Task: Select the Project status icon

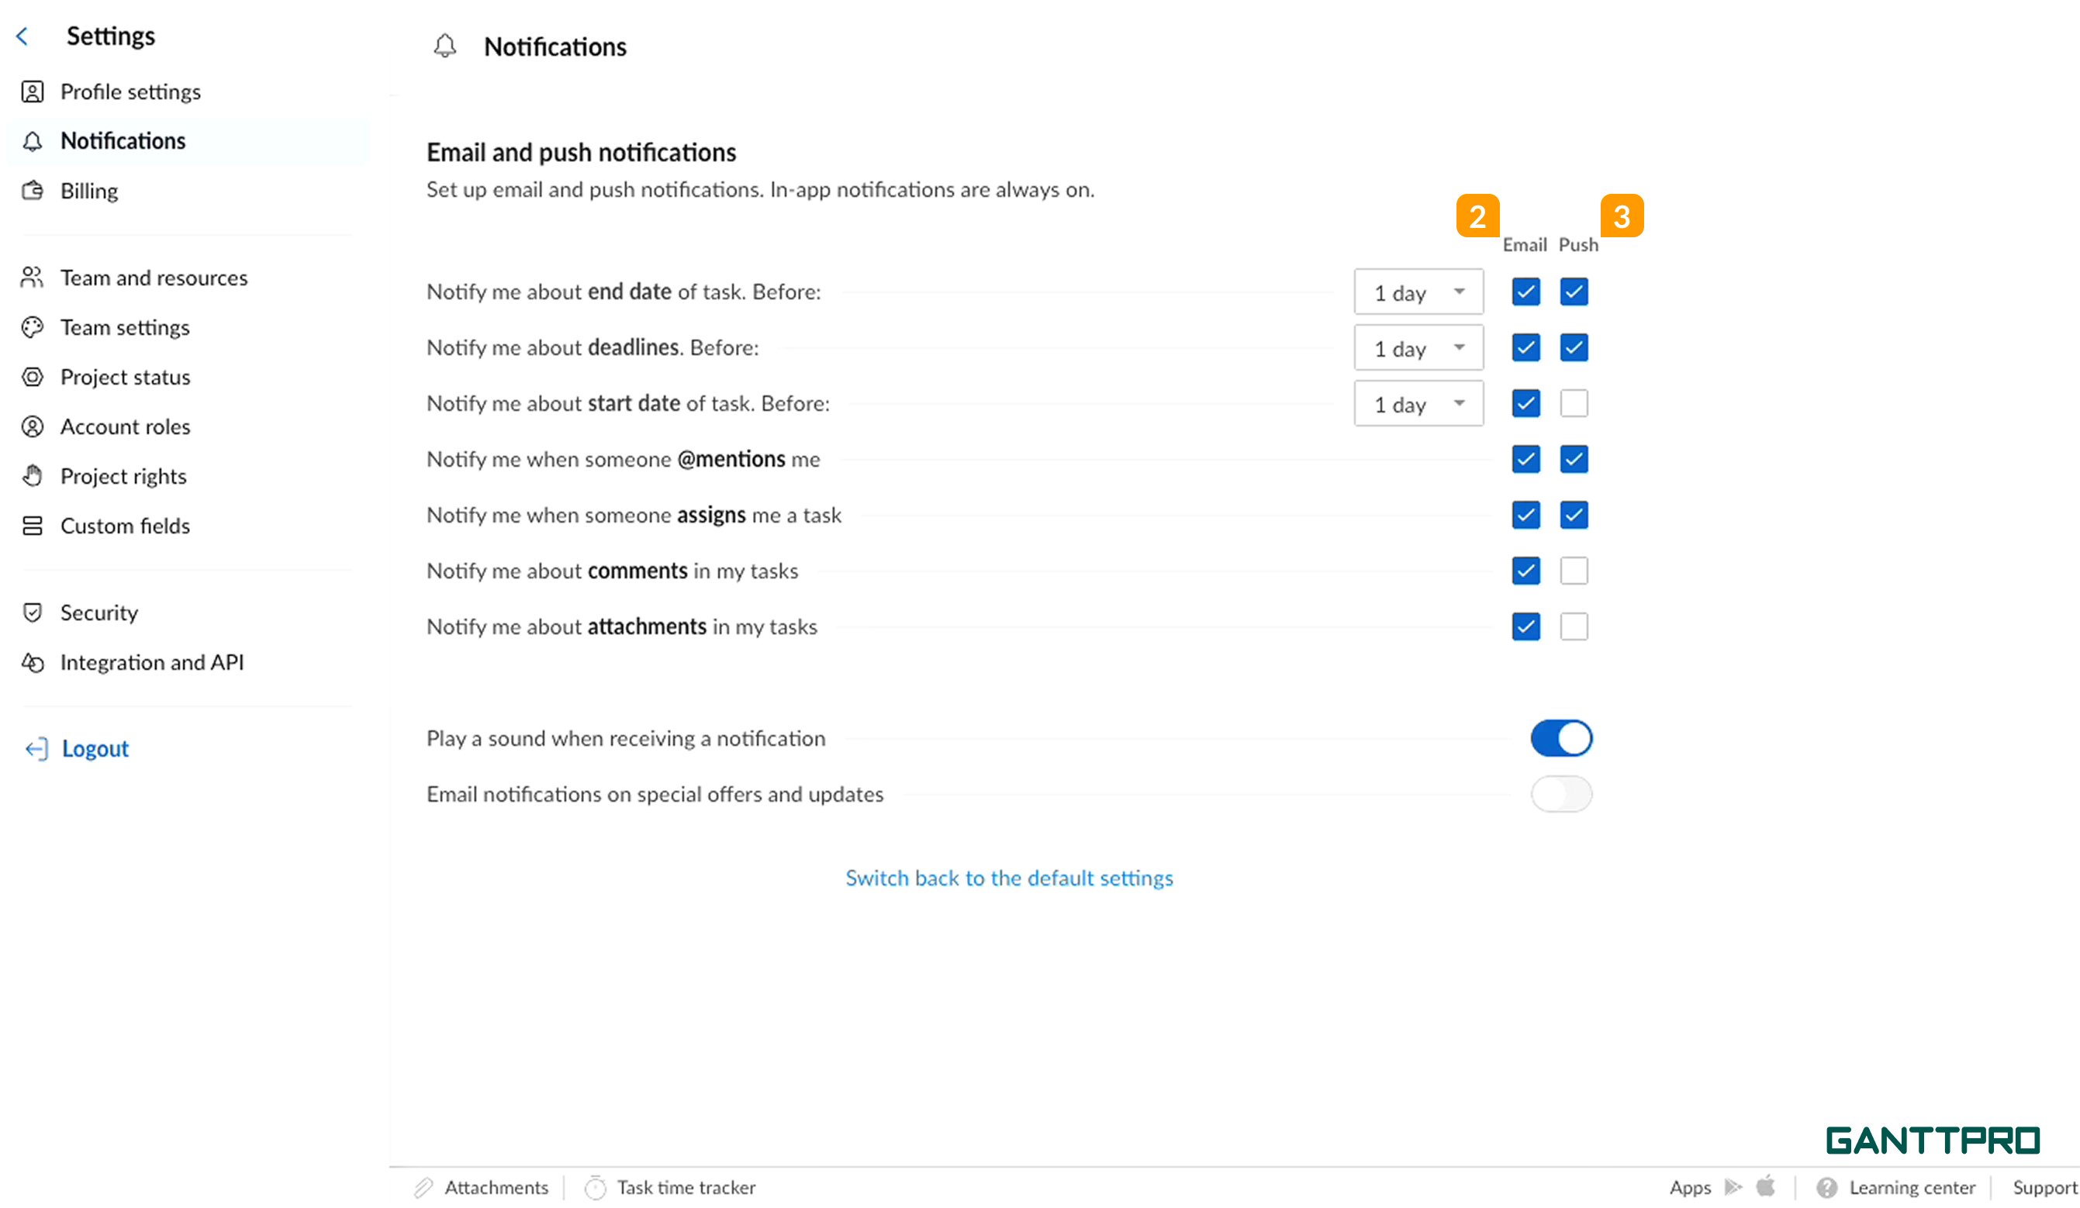Action: point(33,377)
